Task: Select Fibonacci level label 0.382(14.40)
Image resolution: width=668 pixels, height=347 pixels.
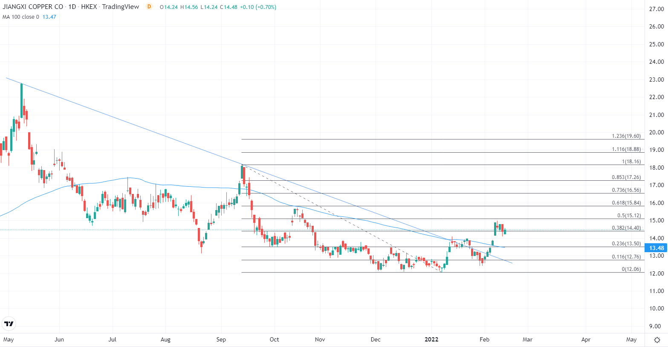Action: tap(626, 228)
